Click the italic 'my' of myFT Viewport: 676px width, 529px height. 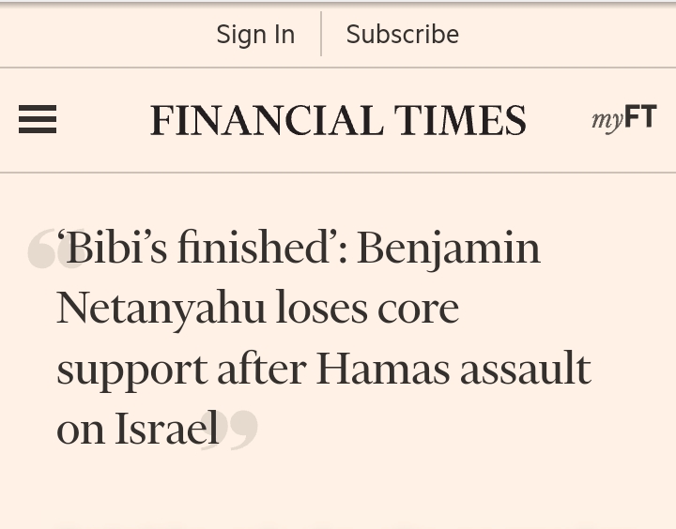pyautogui.click(x=607, y=121)
